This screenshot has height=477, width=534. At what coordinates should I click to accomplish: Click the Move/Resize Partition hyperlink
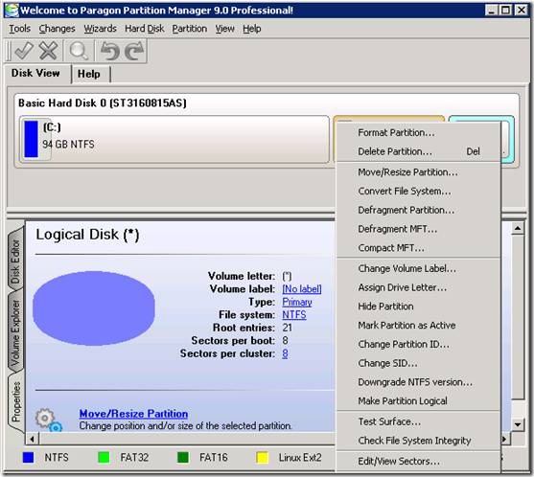click(x=133, y=414)
